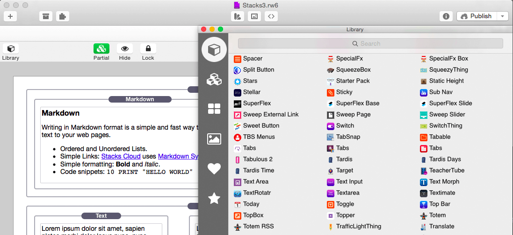Select the Markdown stack title badge
Viewport: 513px width, 235px height.
click(x=140, y=99)
